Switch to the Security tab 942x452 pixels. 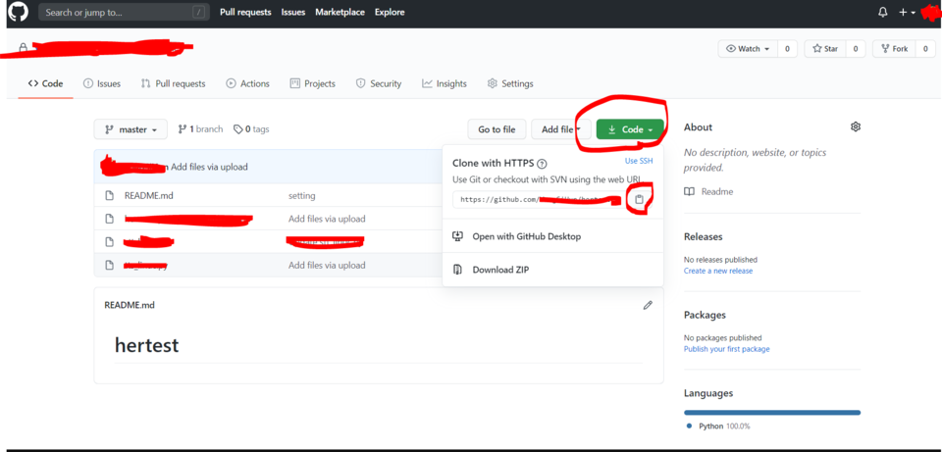click(x=379, y=83)
